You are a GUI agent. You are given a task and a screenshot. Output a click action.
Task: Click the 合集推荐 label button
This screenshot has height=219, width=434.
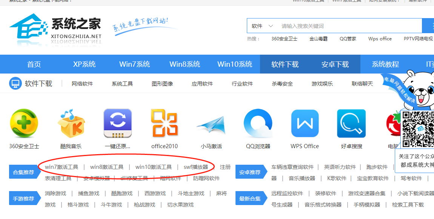[25, 172]
